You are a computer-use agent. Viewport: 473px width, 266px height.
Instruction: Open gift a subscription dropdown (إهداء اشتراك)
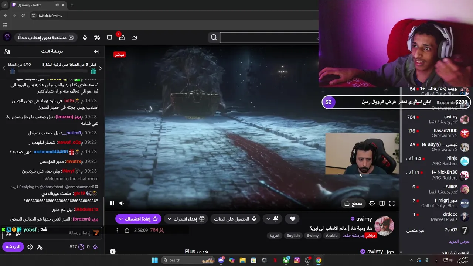[186, 219]
